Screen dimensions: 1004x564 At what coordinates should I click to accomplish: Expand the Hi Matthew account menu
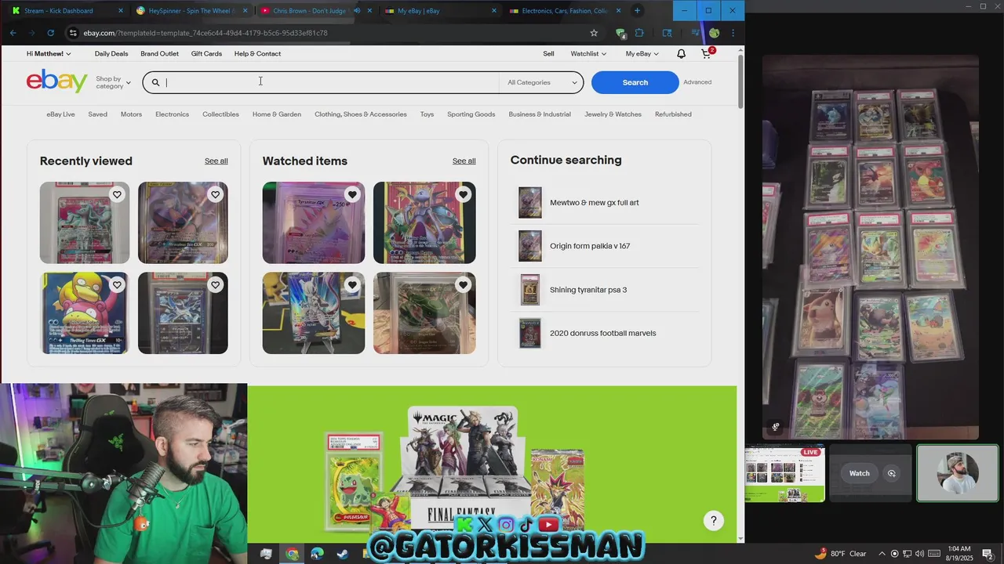coord(49,54)
